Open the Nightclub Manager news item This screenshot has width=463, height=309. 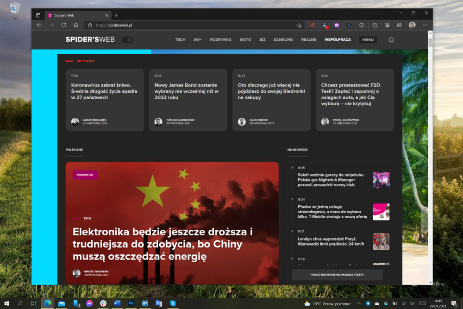pos(331,180)
